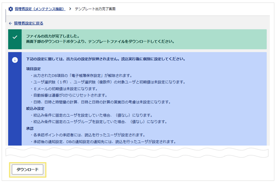The height and width of the screenshot is (183, 276).
Task: Select the line about ユーザ選択肢（１件）
Action: pos(108,82)
